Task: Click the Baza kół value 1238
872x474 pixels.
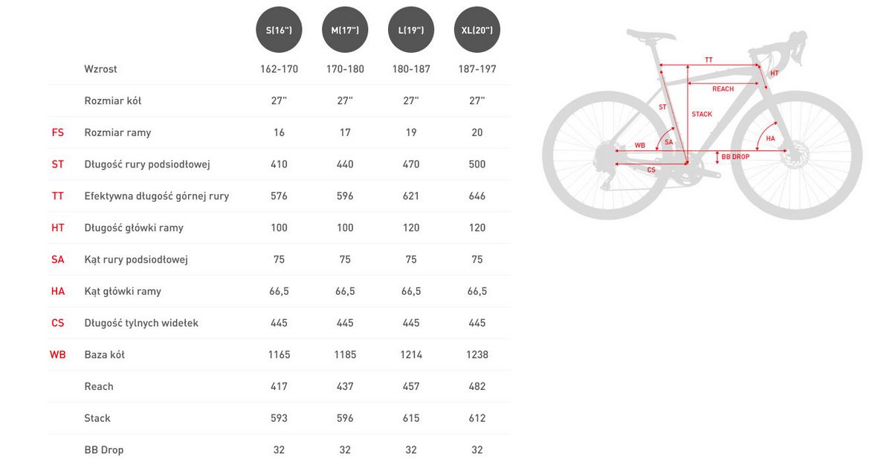Action: (x=477, y=354)
